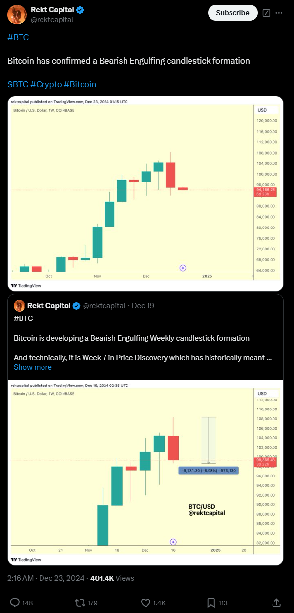Open the top Bitcoin weekly chart image
The image size is (294, 613).
point(147,194)
